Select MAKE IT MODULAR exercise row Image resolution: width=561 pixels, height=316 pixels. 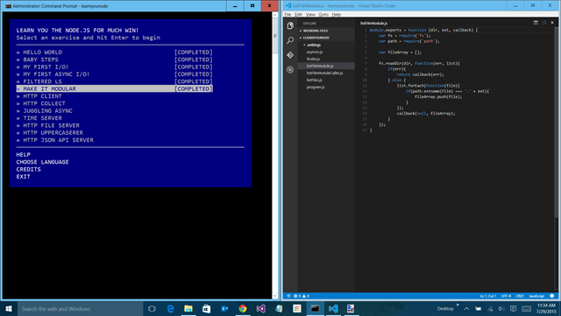[115, 88]
